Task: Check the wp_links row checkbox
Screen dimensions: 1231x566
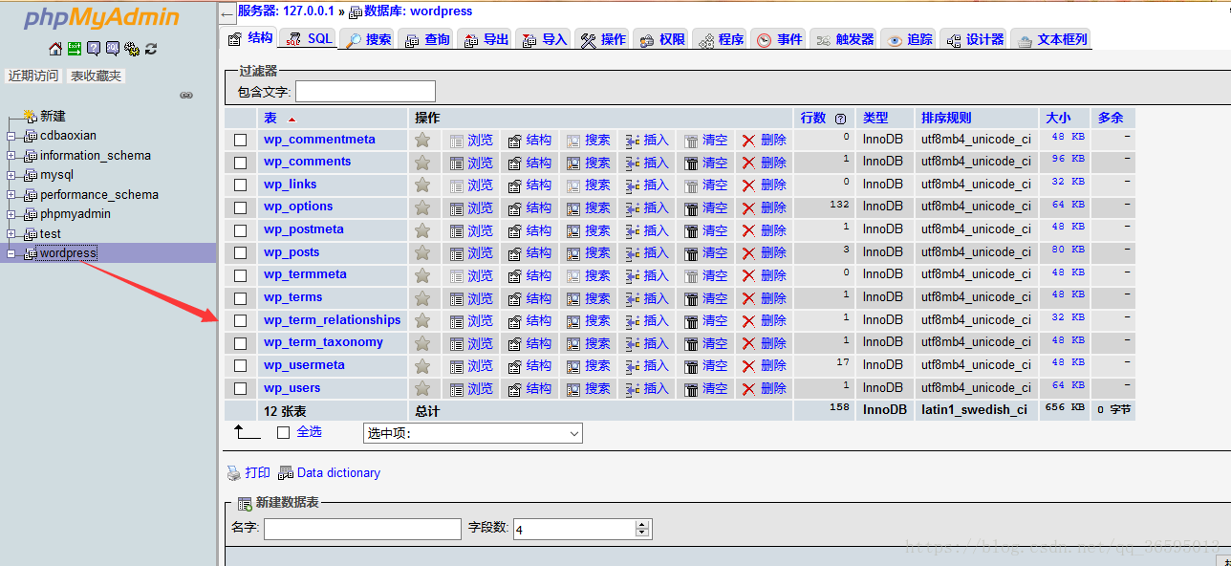Action: pos(241,185)
